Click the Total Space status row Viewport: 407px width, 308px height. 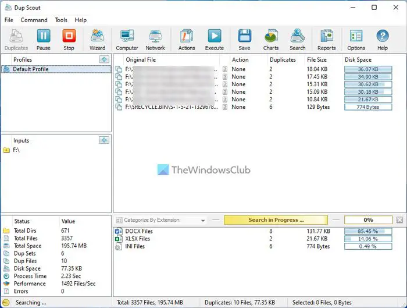[56, 246]
